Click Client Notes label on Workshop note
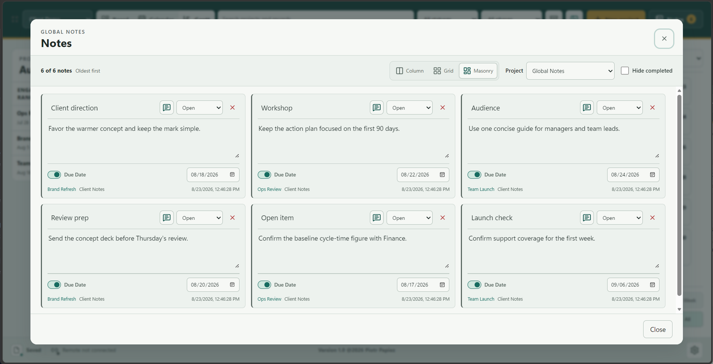 297,189
